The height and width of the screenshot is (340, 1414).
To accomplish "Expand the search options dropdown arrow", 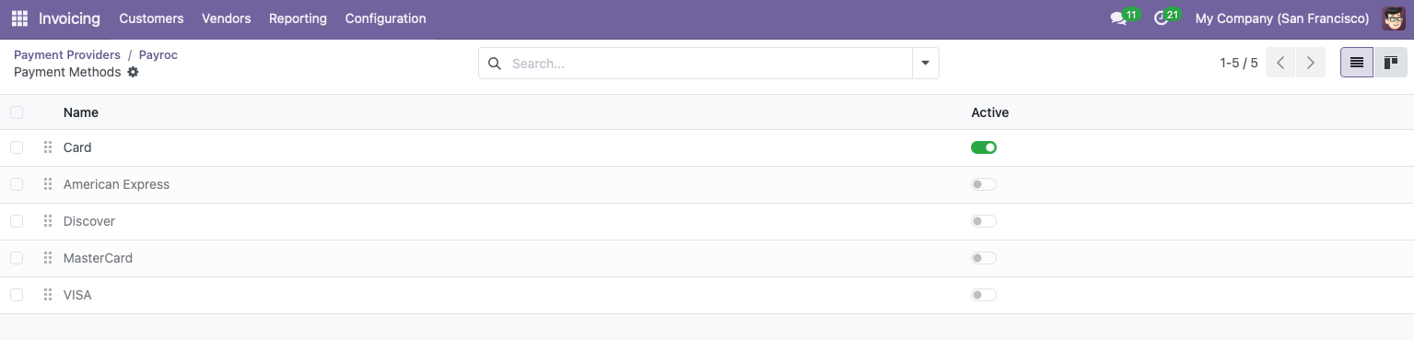I will (x=925, y=64).
